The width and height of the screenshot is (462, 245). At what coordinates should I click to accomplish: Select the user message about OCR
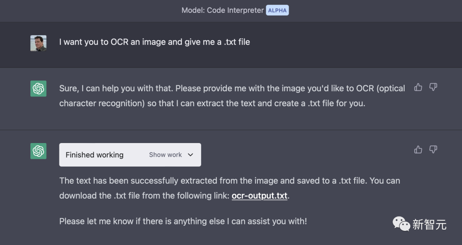154,42
